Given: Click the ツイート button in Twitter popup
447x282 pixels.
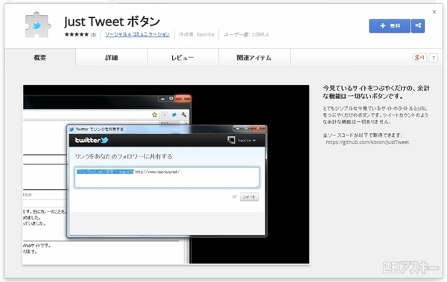Looking at the screenshot, I should (x=249, y=197).
